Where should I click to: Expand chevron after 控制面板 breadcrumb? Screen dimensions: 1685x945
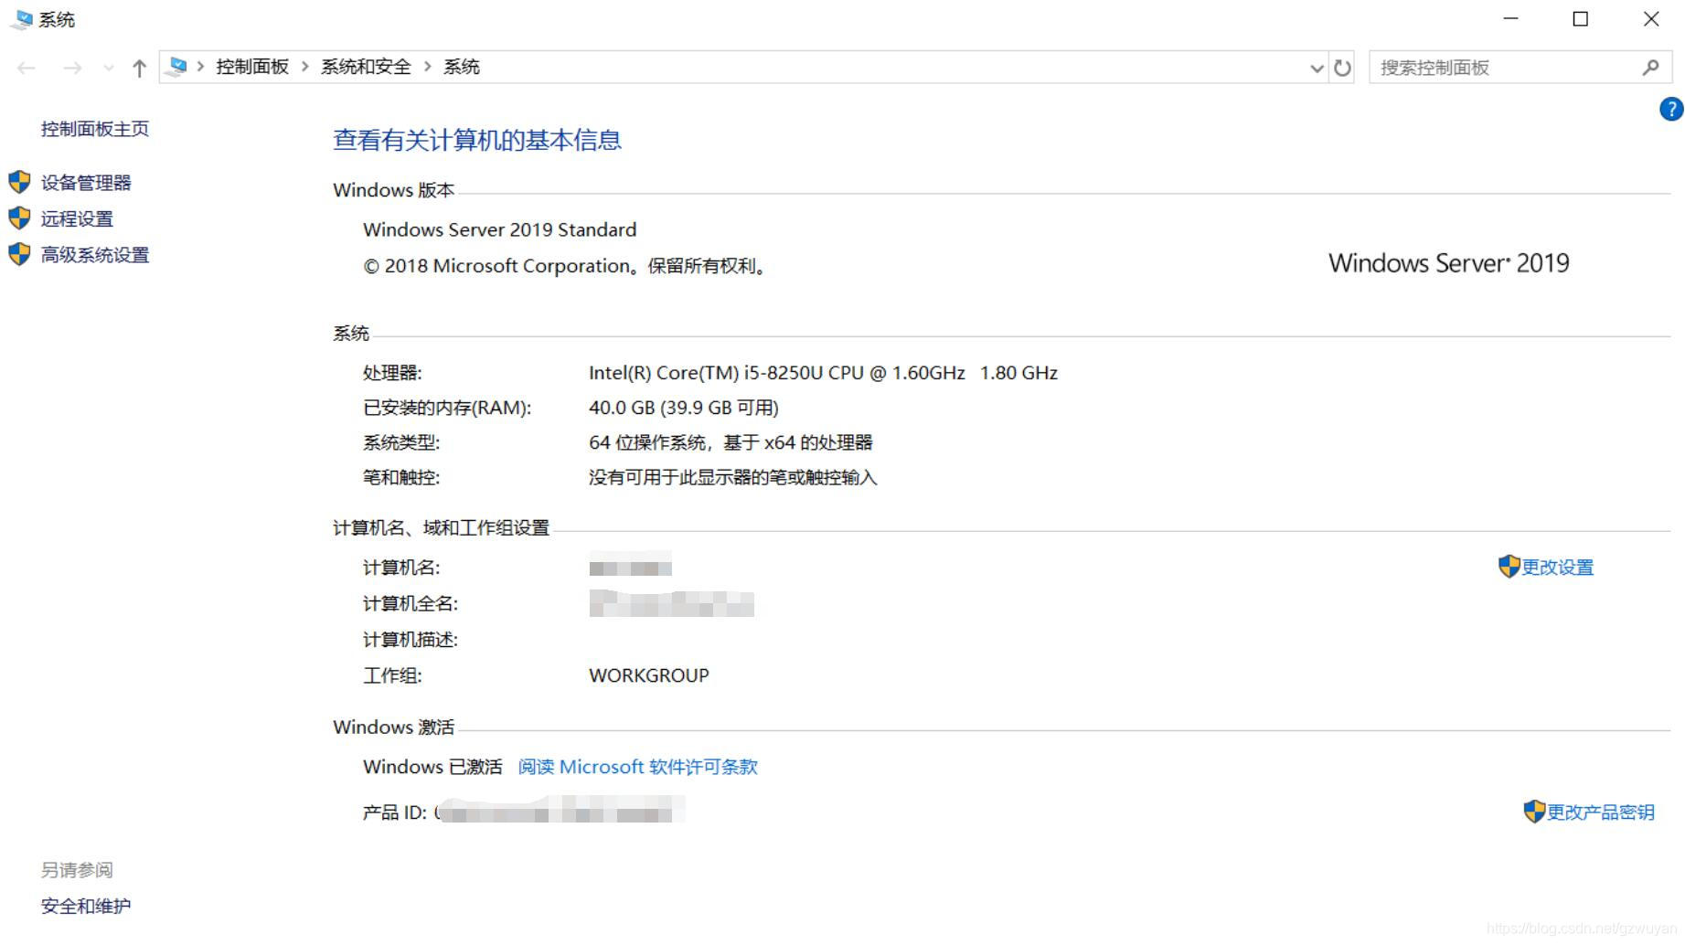[x=305, y=67]
